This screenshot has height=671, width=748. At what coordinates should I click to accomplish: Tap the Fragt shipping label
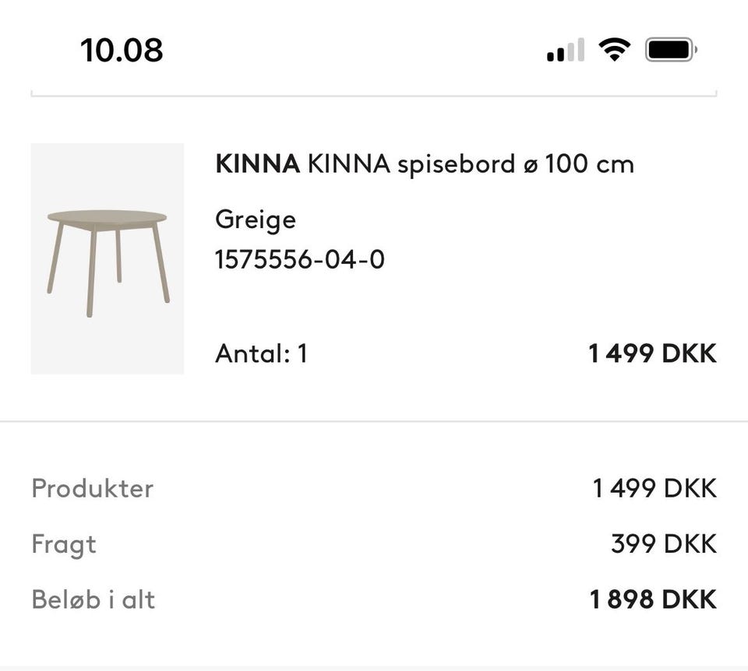pos(64,544)
